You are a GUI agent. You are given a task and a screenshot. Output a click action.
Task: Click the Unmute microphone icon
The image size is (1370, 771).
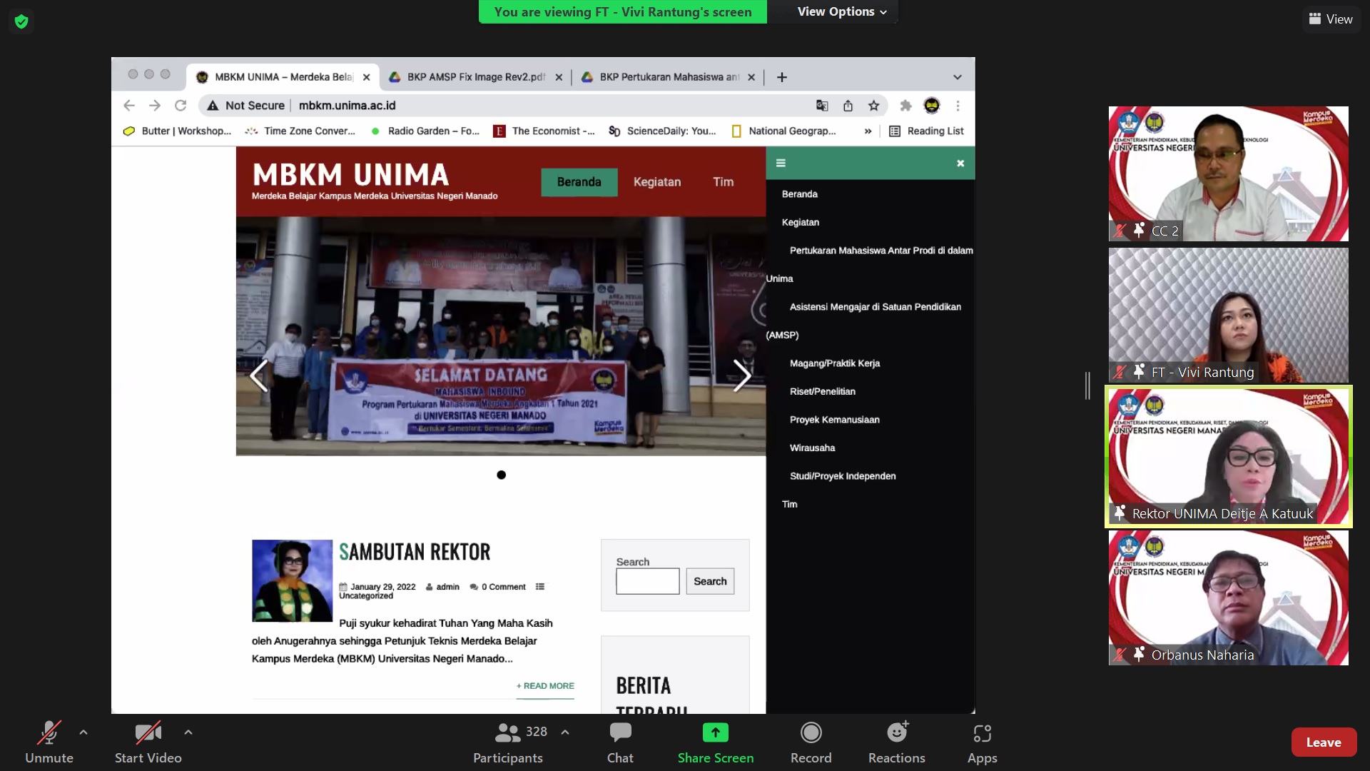[49, 733]
